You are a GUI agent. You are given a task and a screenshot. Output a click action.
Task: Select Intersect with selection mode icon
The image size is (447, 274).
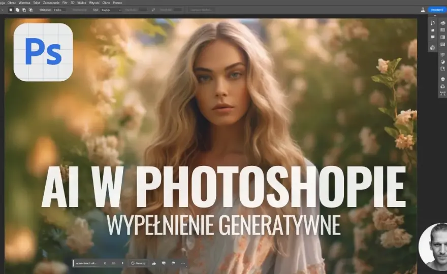pos(30,10)
